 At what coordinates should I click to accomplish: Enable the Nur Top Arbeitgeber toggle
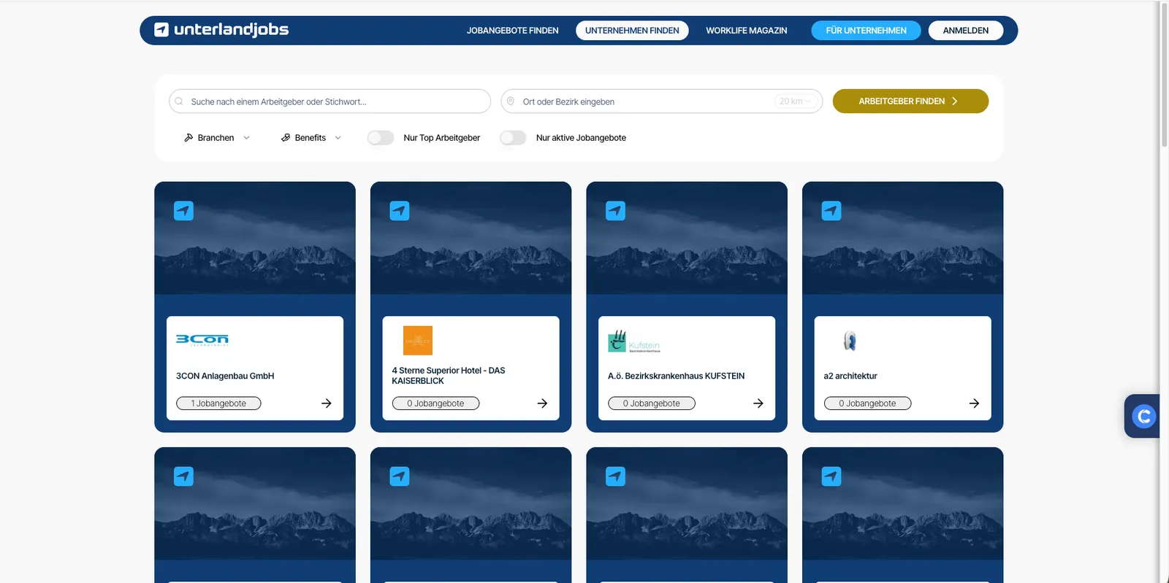381,138
